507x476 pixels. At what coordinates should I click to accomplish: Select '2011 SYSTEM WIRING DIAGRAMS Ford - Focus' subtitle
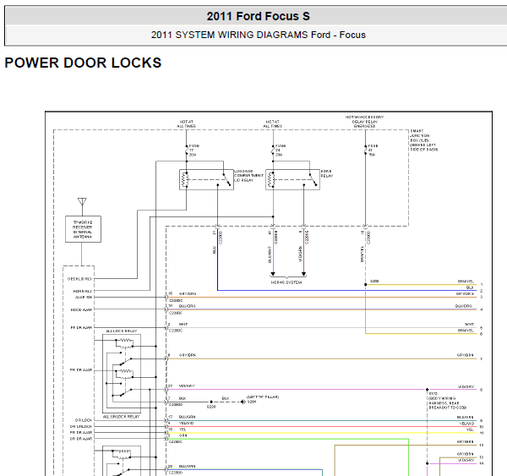click(258, 35)
